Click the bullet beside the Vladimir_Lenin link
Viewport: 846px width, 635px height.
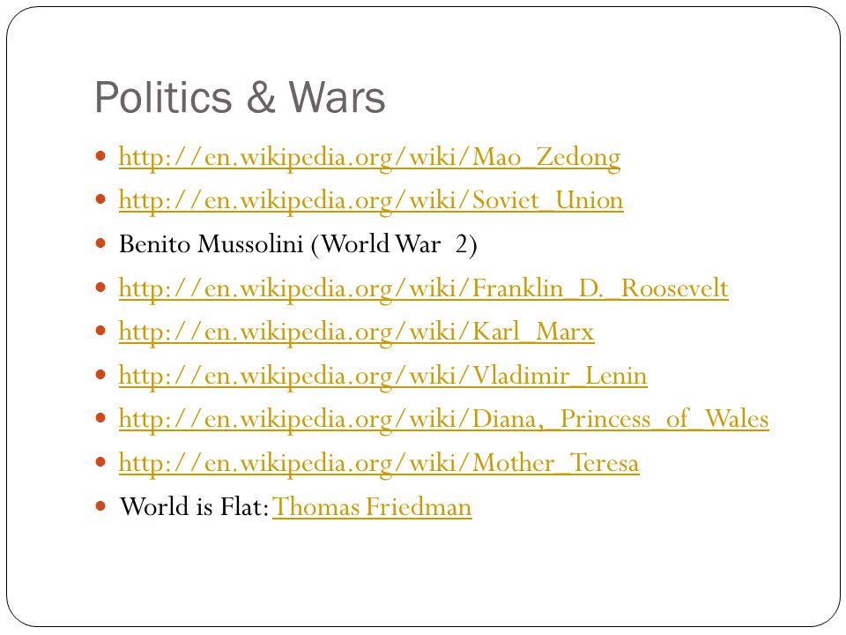(x=100, y=374)
